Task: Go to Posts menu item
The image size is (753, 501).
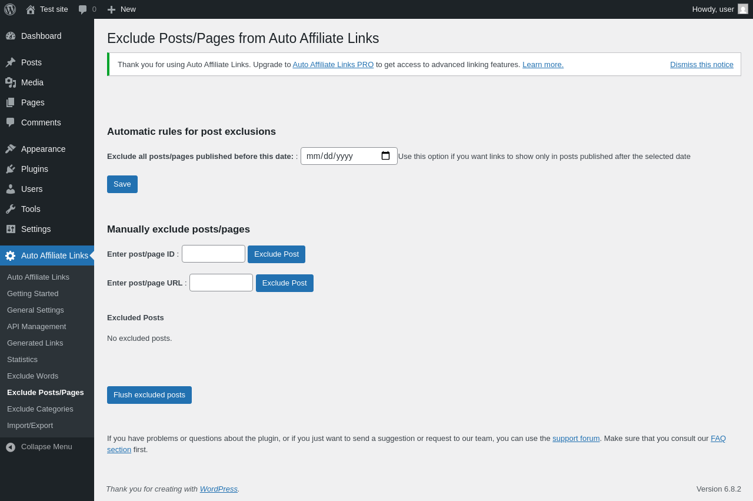Action: click(x=47, y=62)
